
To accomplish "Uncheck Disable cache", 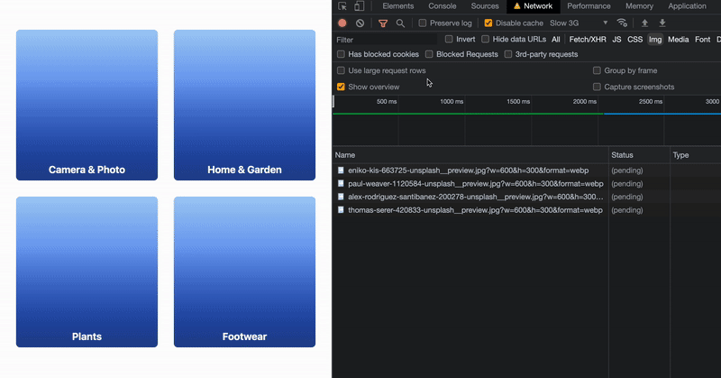I will (488, 23).
